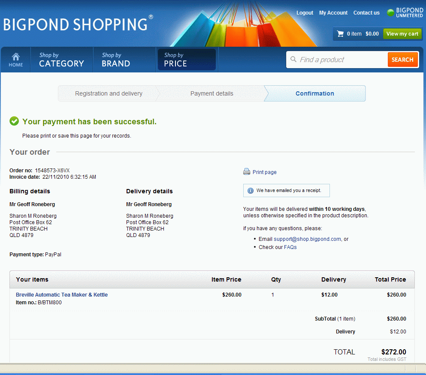Click invoice date 22/11/2010 6:32:15 AM

coord(69,177)
